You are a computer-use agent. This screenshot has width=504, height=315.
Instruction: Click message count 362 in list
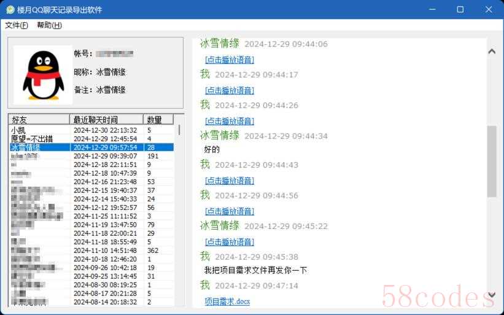pos(153,251)
